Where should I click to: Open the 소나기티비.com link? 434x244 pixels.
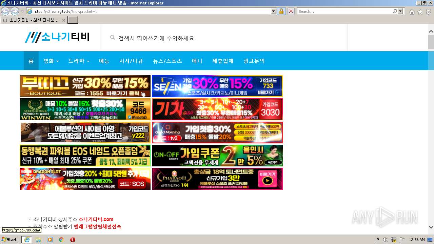coord(96,219)
